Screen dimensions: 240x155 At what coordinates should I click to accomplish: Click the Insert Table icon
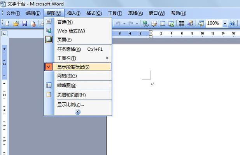tap(163, 24)
